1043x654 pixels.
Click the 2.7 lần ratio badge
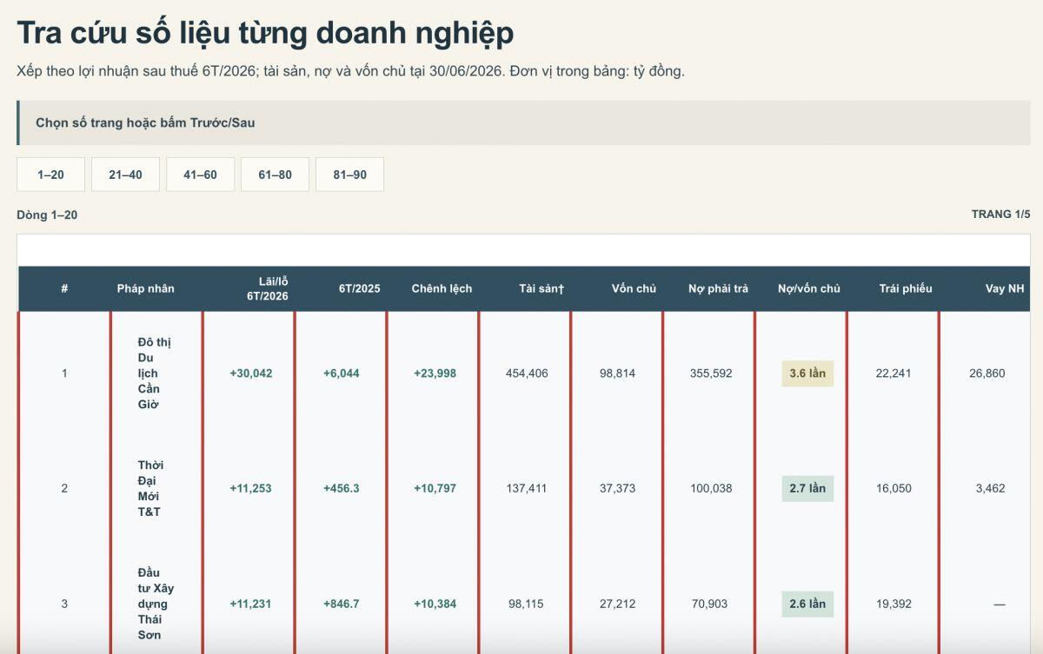tap(807, 488)
